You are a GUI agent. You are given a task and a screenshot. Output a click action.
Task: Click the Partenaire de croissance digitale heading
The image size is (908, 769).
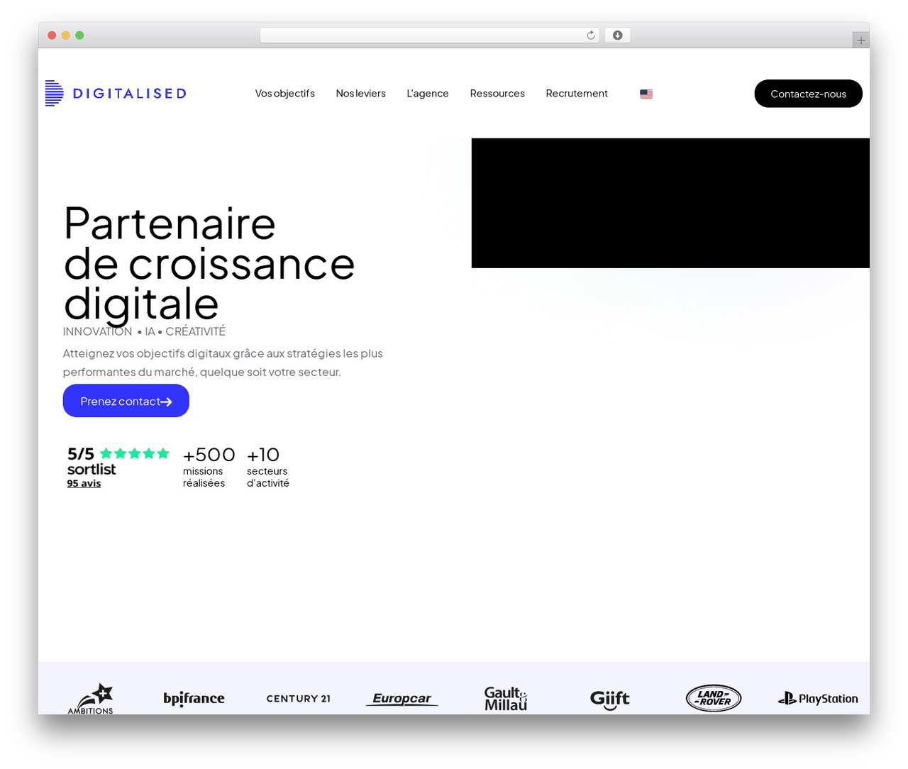(209, 264)
